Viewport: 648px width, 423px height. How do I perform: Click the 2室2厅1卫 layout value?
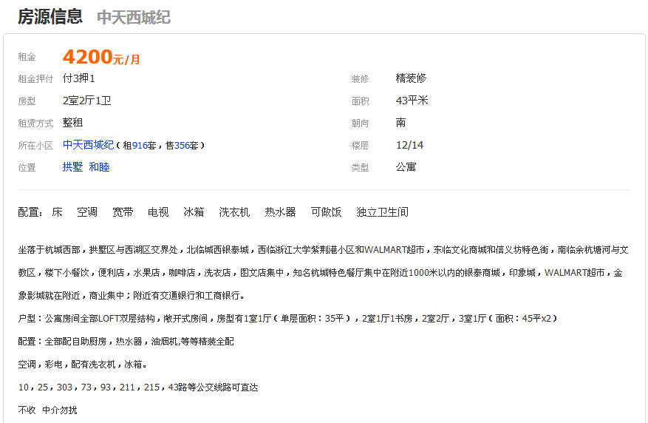coord(86,101)
